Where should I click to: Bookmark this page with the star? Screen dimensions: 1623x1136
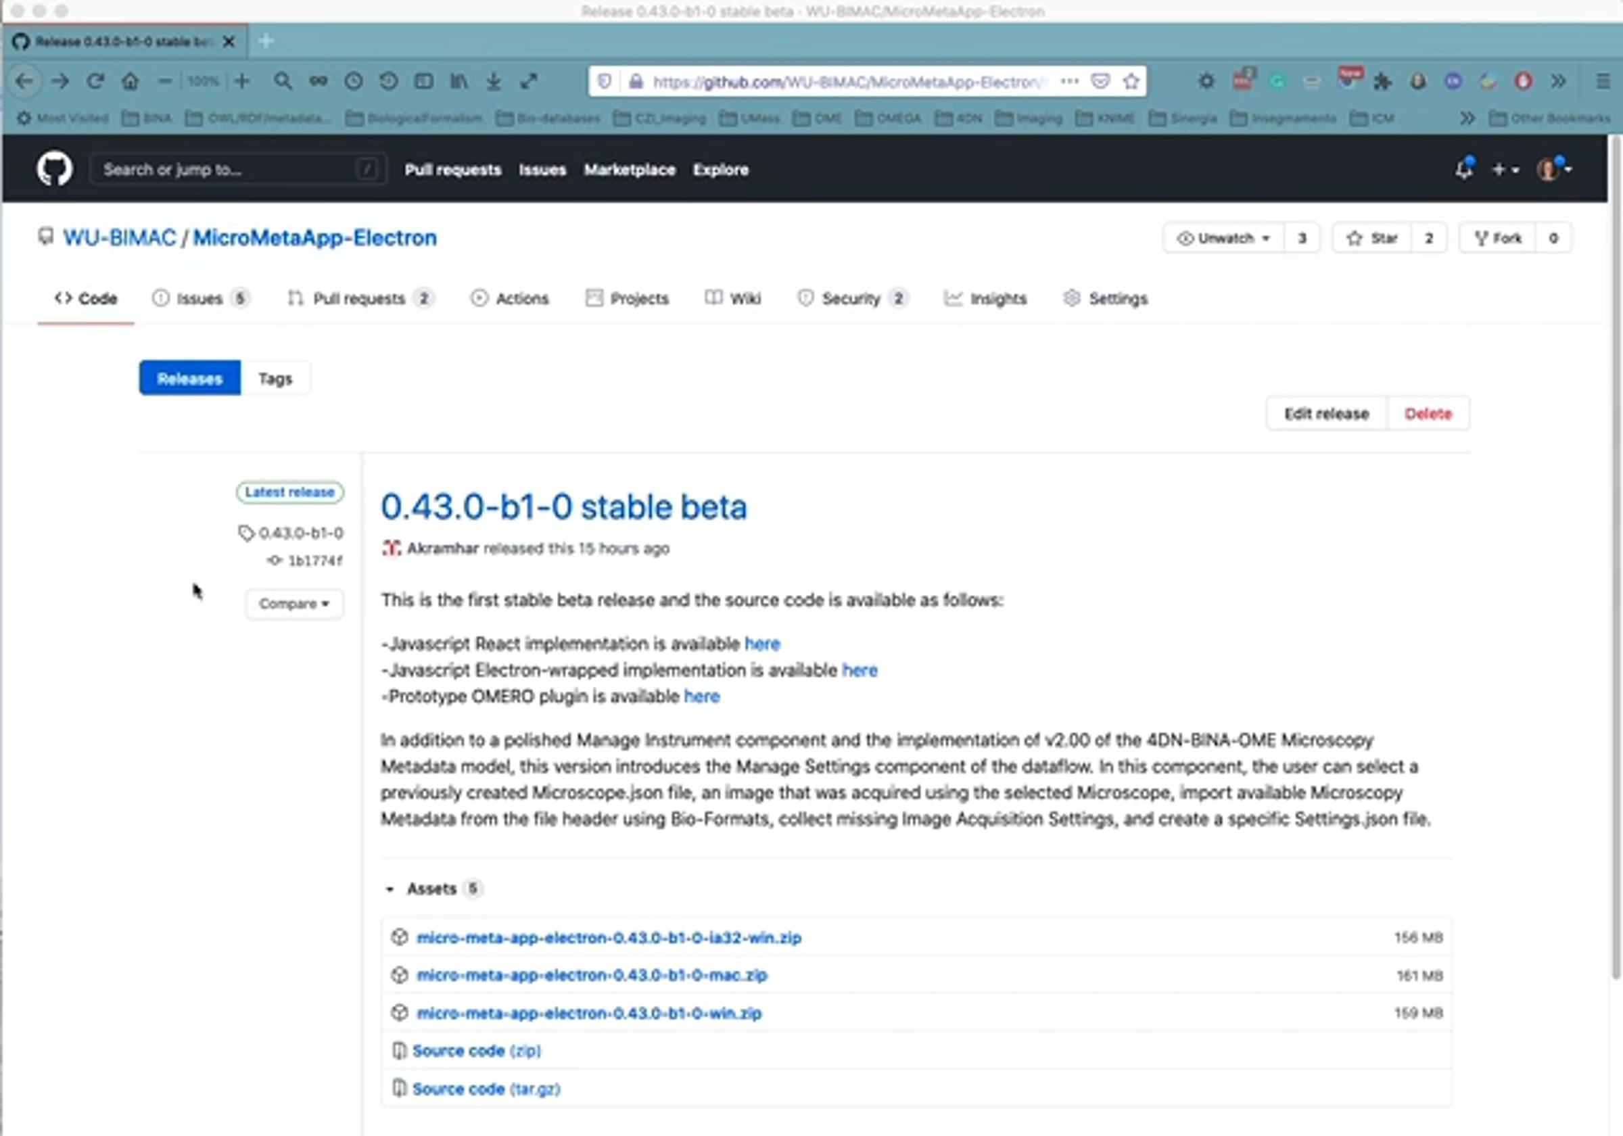point(1131,81)
